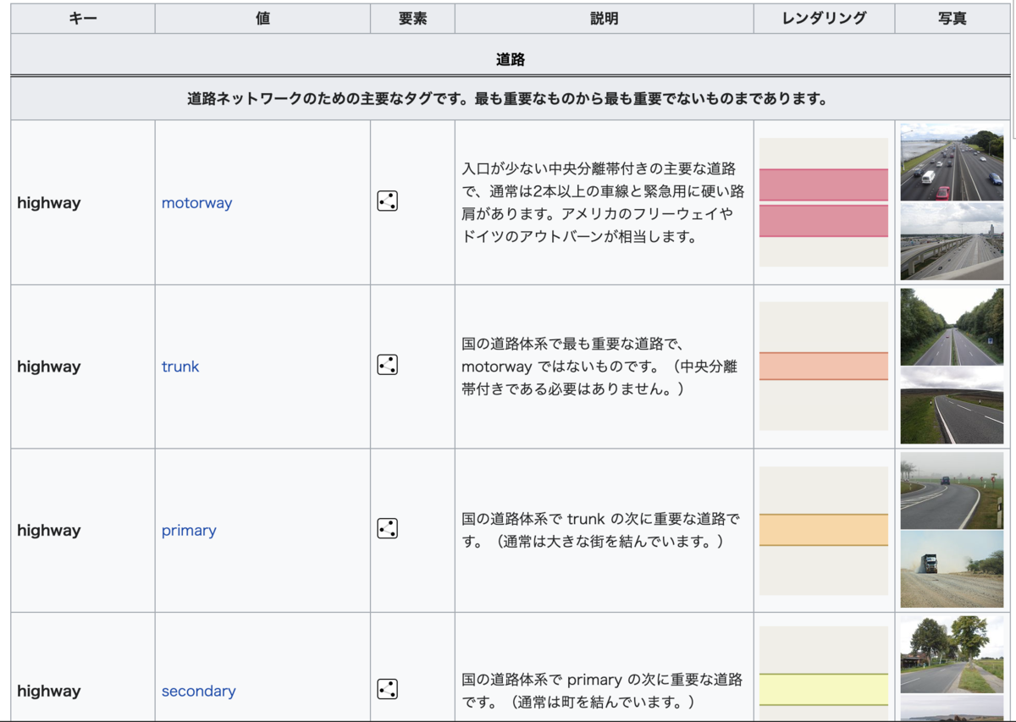Open the lower trunk photo of the road through moorland
The height and width of the screenshot is (722, 1016).
pyautogui.click(x=952, y=405)
